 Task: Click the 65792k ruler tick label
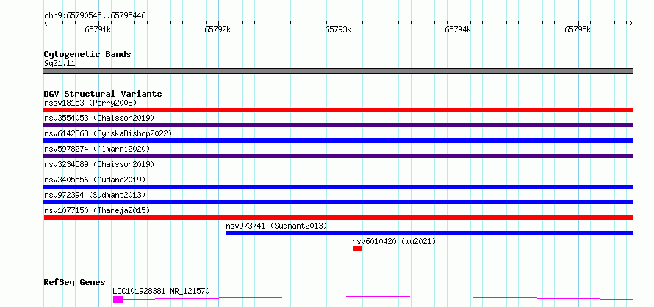(218, 29)
